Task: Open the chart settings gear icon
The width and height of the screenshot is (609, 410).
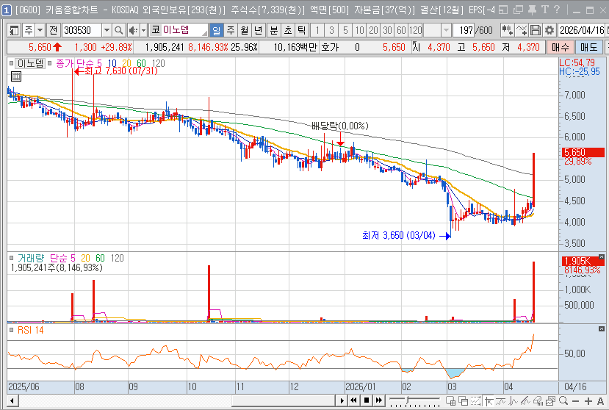Action: [x=549, y=30]
